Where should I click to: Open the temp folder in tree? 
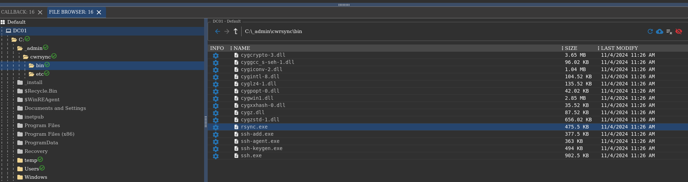pos(31,160)
